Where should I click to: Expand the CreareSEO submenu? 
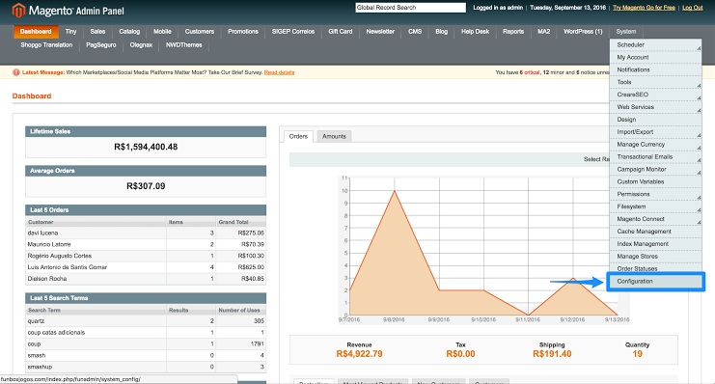pyautogui.click(x=656, y=95)
